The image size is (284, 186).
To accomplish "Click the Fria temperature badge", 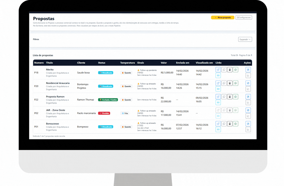I will 125,113.
